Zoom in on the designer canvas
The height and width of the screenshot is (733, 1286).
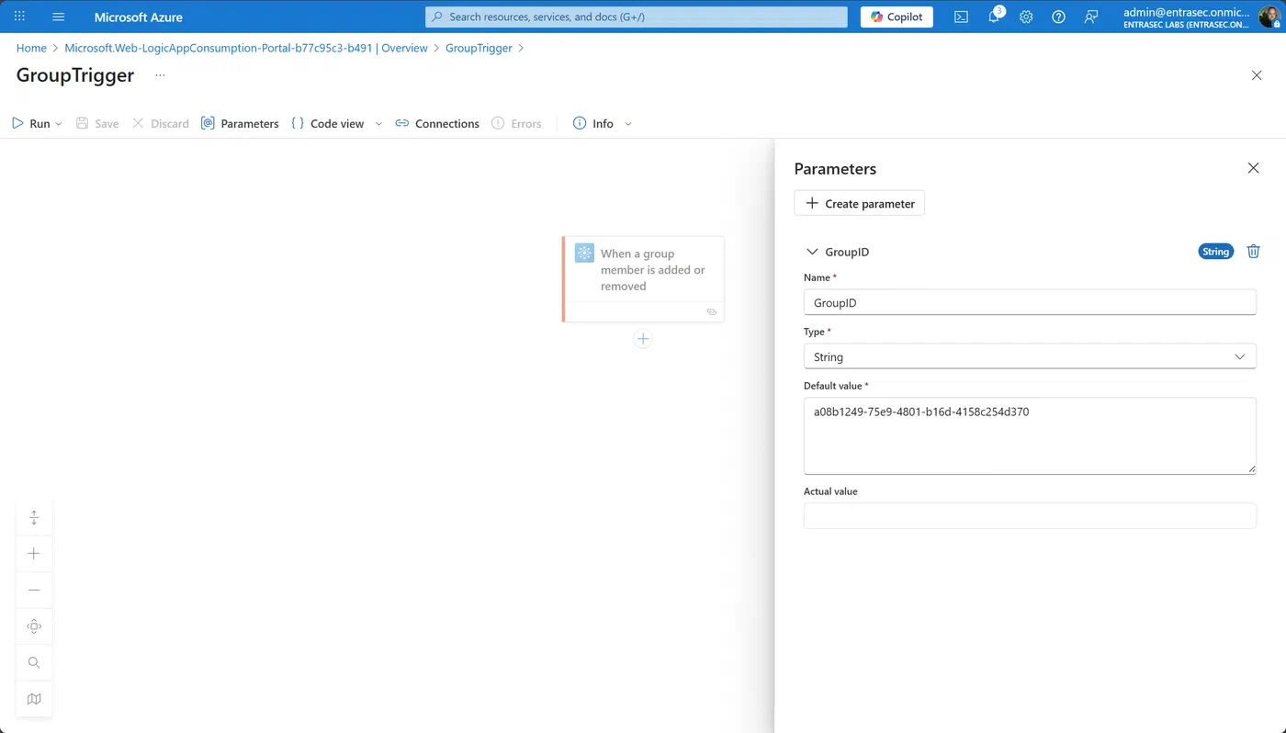coord(34,554)
